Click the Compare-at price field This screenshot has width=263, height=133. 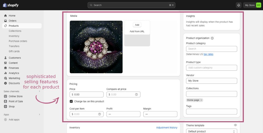[x=123, y=95]
